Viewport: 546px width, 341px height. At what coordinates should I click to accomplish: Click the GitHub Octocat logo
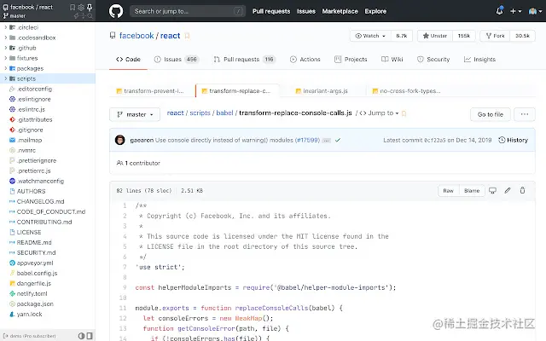pyautogui.click(x=116, y=11)
